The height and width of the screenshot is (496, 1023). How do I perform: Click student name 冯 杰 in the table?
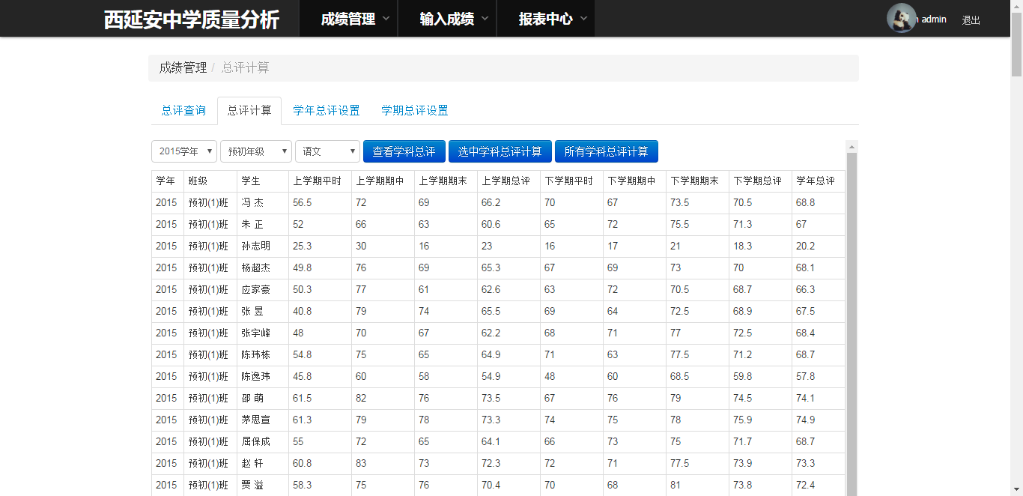coord(252,203)
